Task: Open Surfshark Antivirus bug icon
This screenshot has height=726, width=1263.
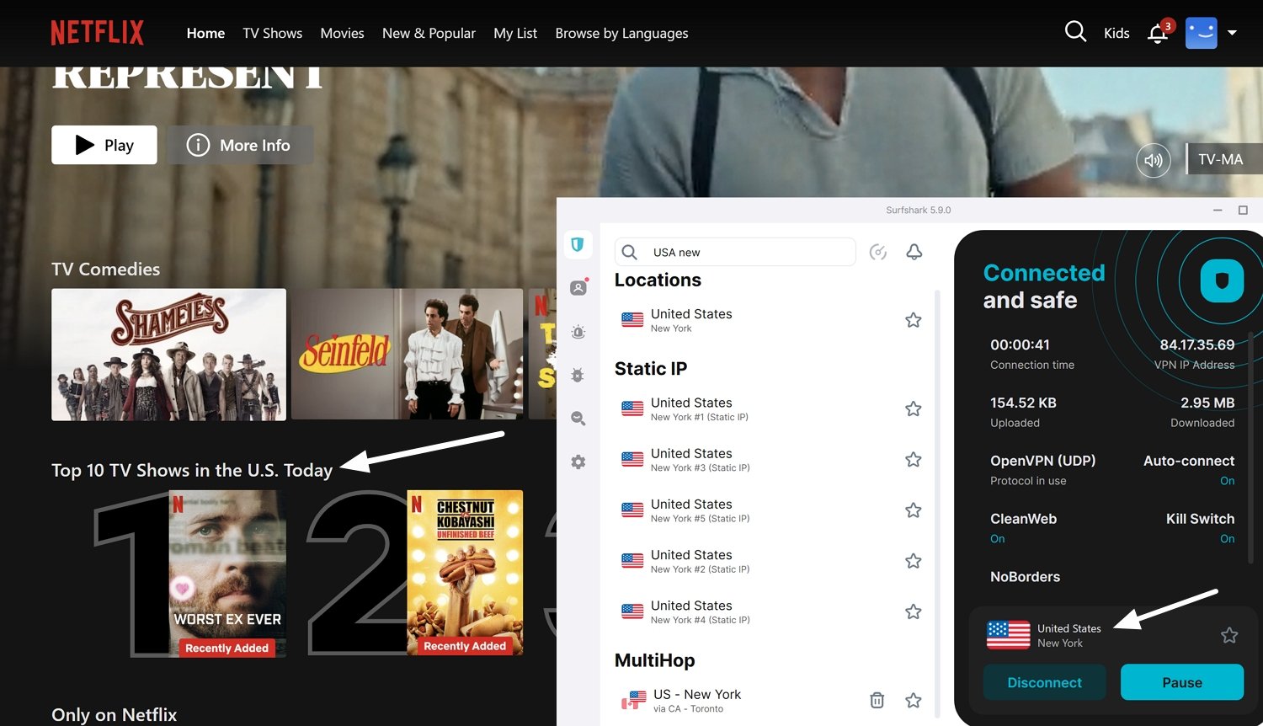Action: (578, 375)
